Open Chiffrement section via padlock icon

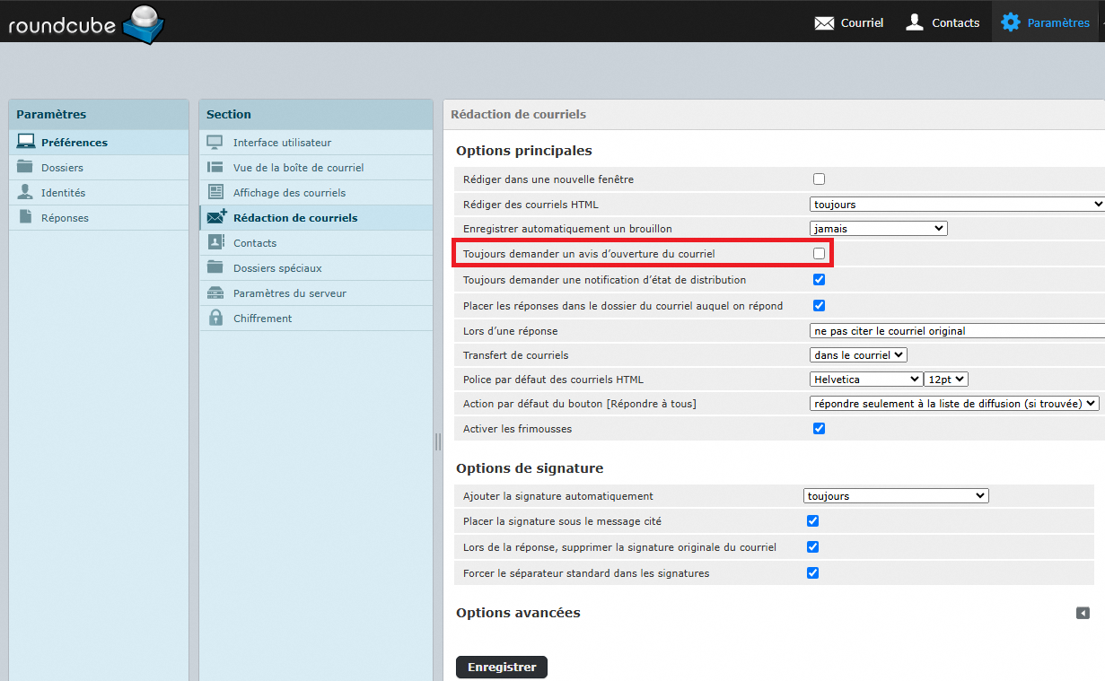(215, 318)
